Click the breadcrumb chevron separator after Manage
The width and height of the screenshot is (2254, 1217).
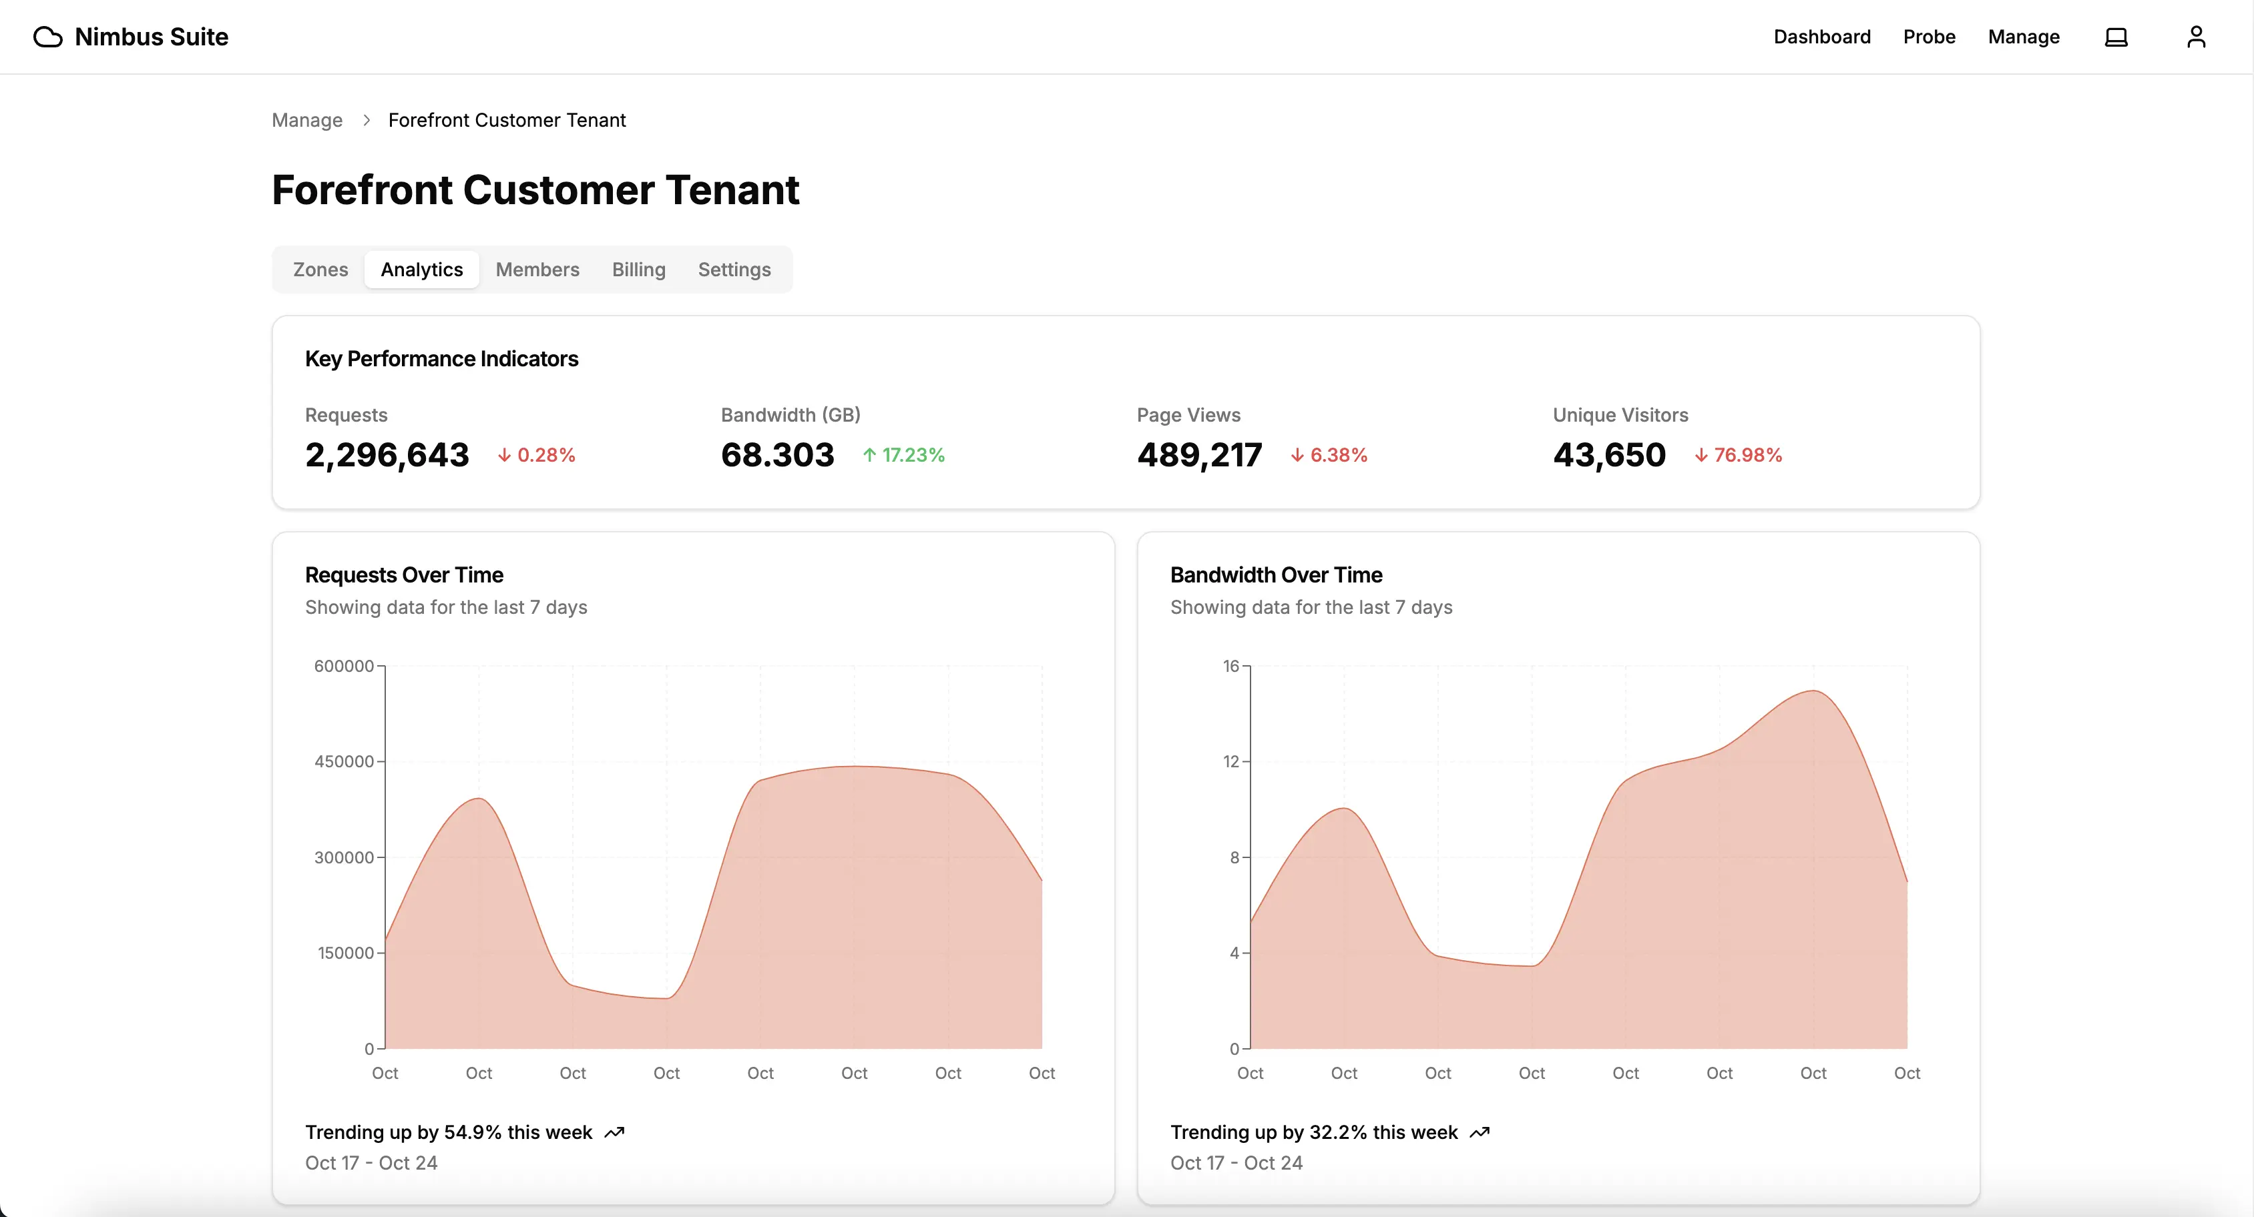click(x=367, y=120)
